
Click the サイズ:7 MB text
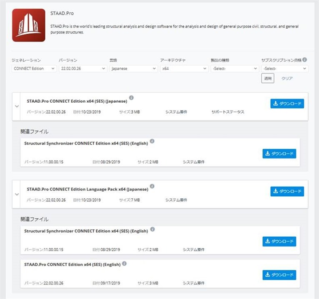point(130,200)
